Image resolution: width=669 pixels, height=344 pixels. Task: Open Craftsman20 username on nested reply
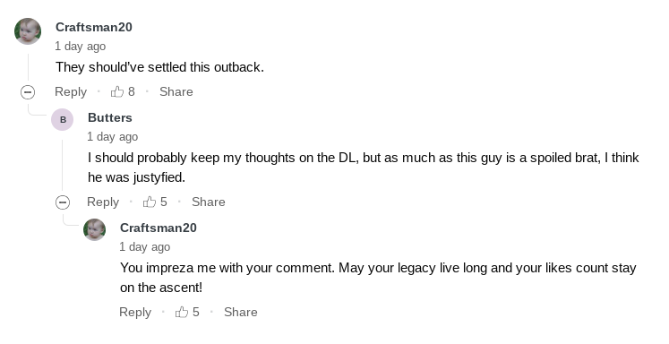(x=159, y=228)
